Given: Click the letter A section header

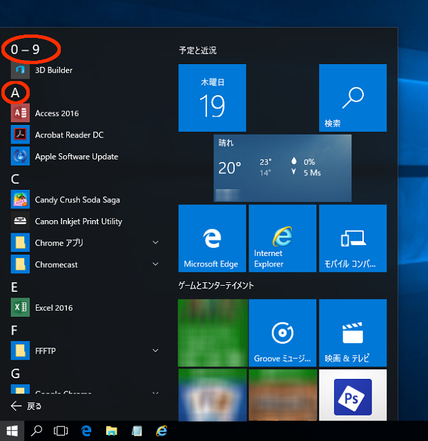Looking at the screenshot, I should [x=15, y=92].
